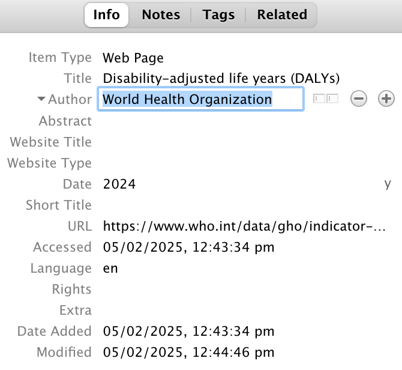The width and height of the screenshot is (402, 370).
Task: Click the empty Website Title field
Action: (246, 142)
